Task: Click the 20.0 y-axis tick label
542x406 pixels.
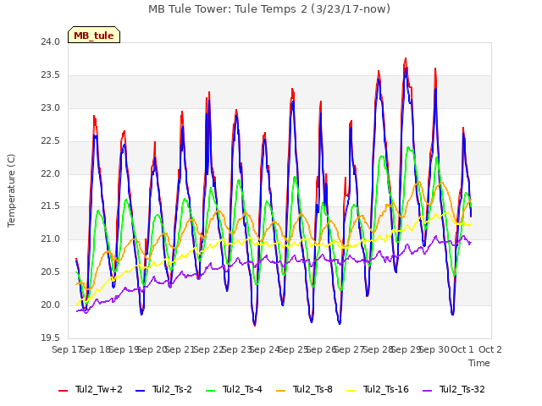Action: (x=51, y=305)
